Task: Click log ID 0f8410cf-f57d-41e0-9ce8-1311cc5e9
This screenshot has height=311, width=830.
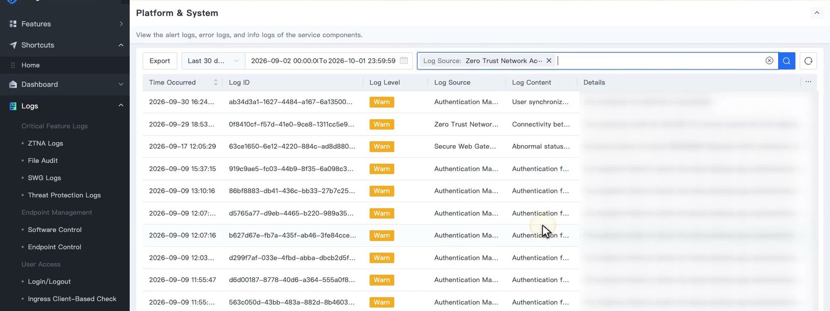Action: (292, 124)
